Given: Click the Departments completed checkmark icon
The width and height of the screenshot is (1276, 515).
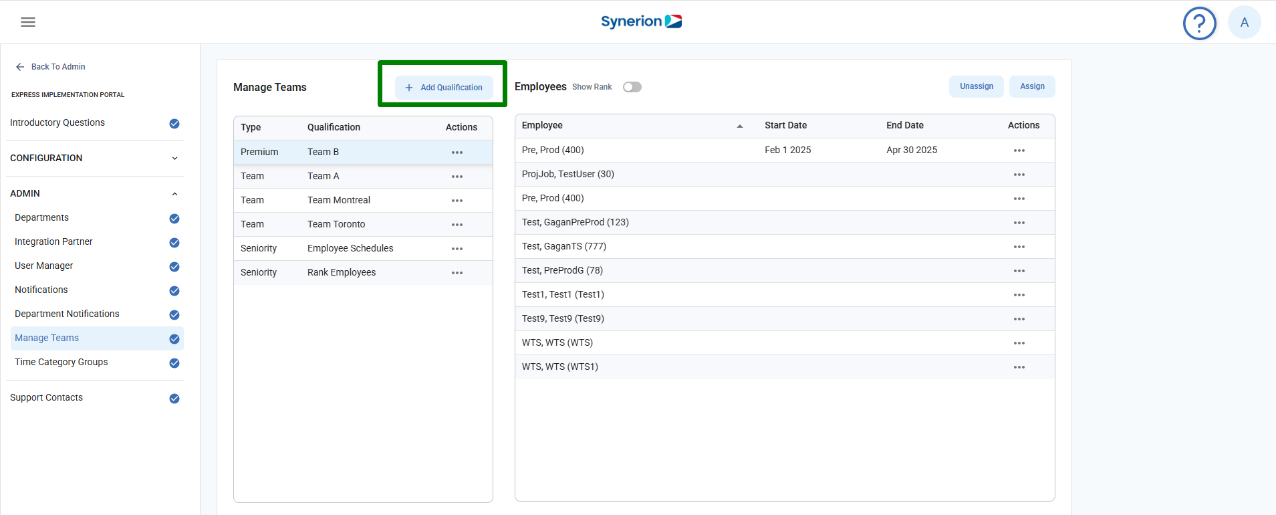Looking at the screenshot, I should coord(174,219).
